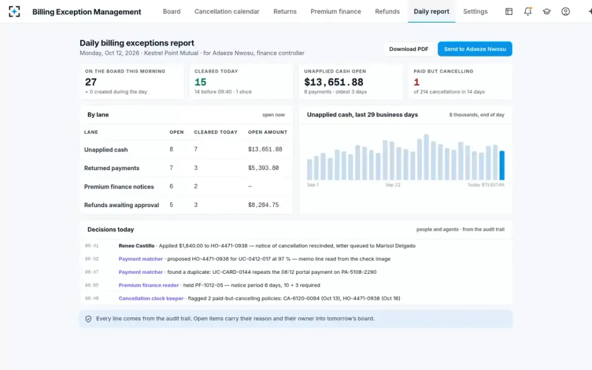The height and width of the screenshot is (370, 592).
Task: Click Daily billing exceptions report heading
Action: point(137,43)
